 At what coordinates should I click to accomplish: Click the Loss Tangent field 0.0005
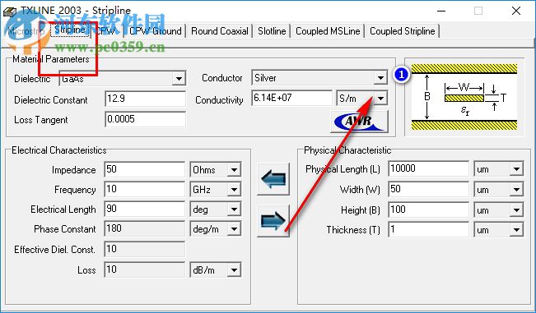tap(145, 119)
